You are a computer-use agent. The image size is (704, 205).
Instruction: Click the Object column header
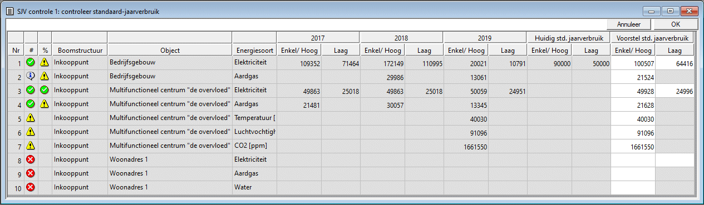tap(170, 50)
